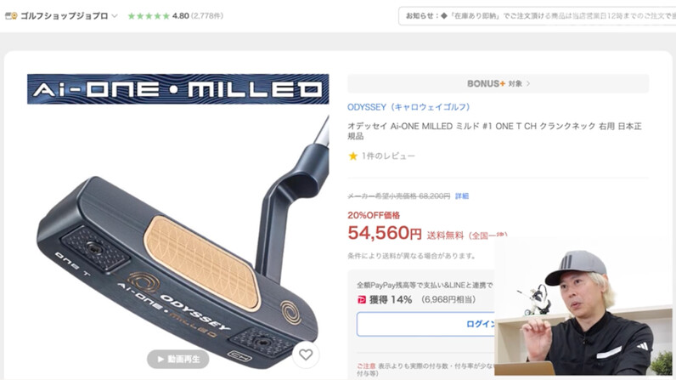Click the store icon beside ゴルフショップジョプロ

click(11, 16)
